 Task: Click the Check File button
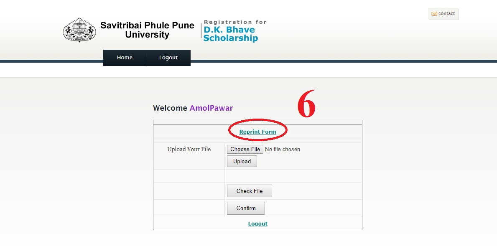pyautogui.click(x=250, y=191)
